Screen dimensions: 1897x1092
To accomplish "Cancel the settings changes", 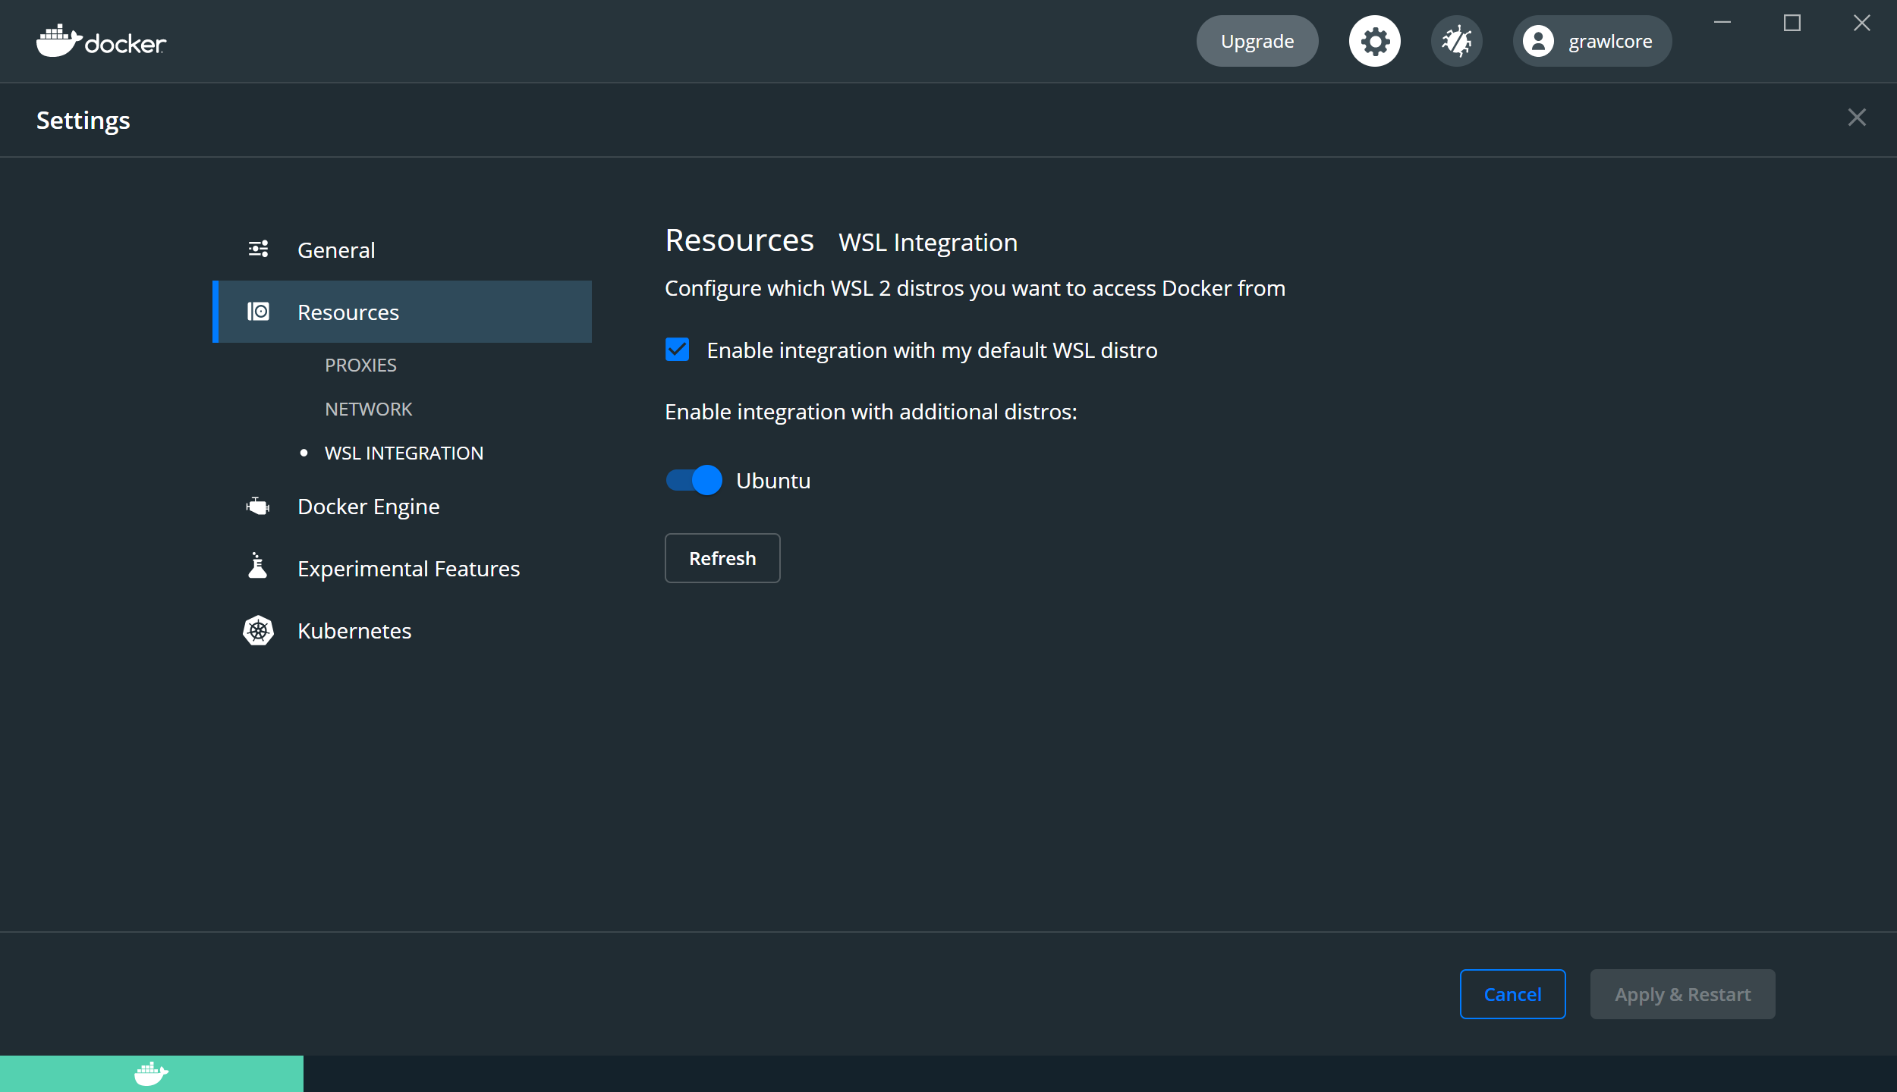I will click(x=1512, y=993).
